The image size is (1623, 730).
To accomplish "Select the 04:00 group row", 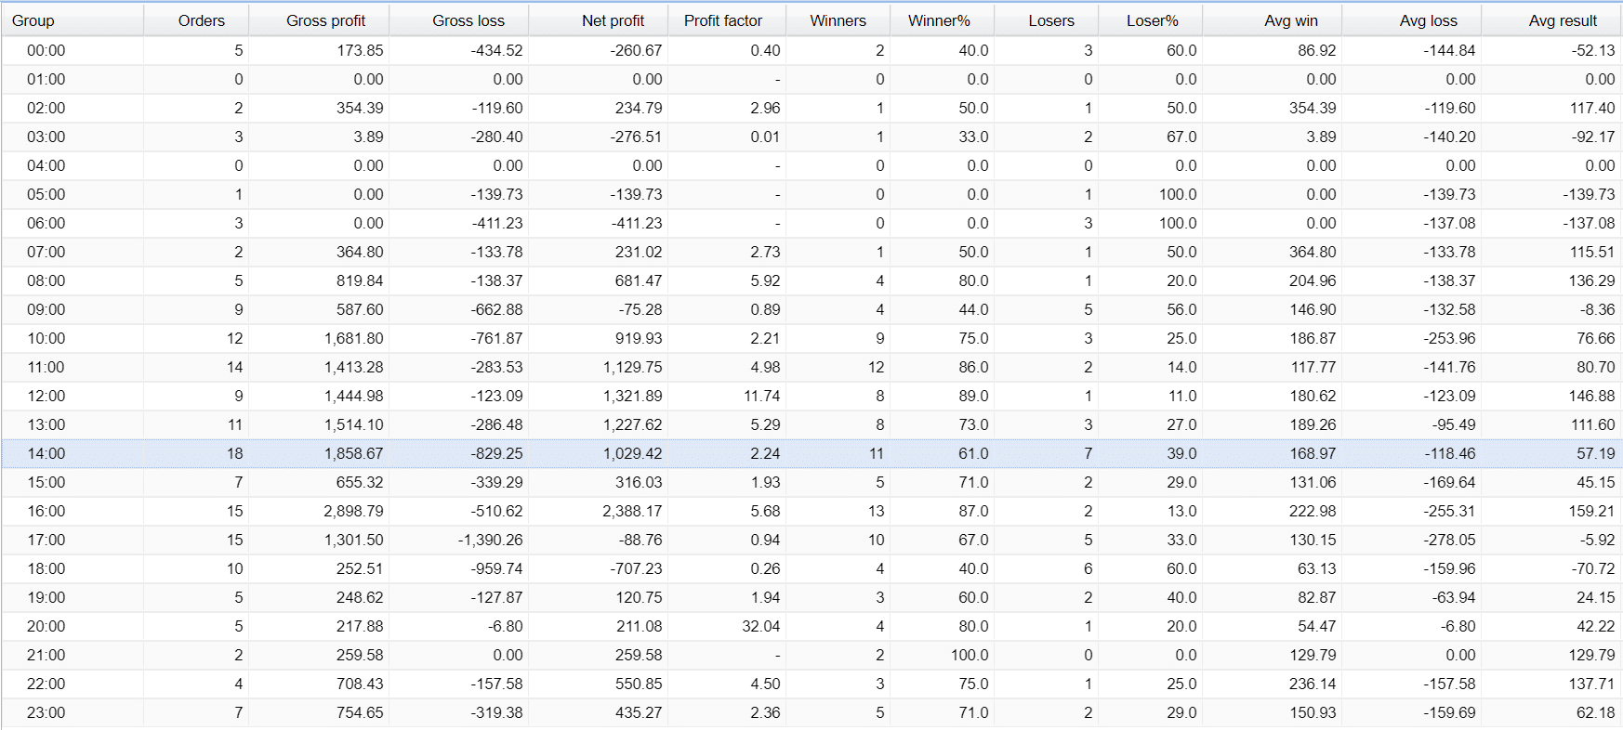I will coord(811,165).
